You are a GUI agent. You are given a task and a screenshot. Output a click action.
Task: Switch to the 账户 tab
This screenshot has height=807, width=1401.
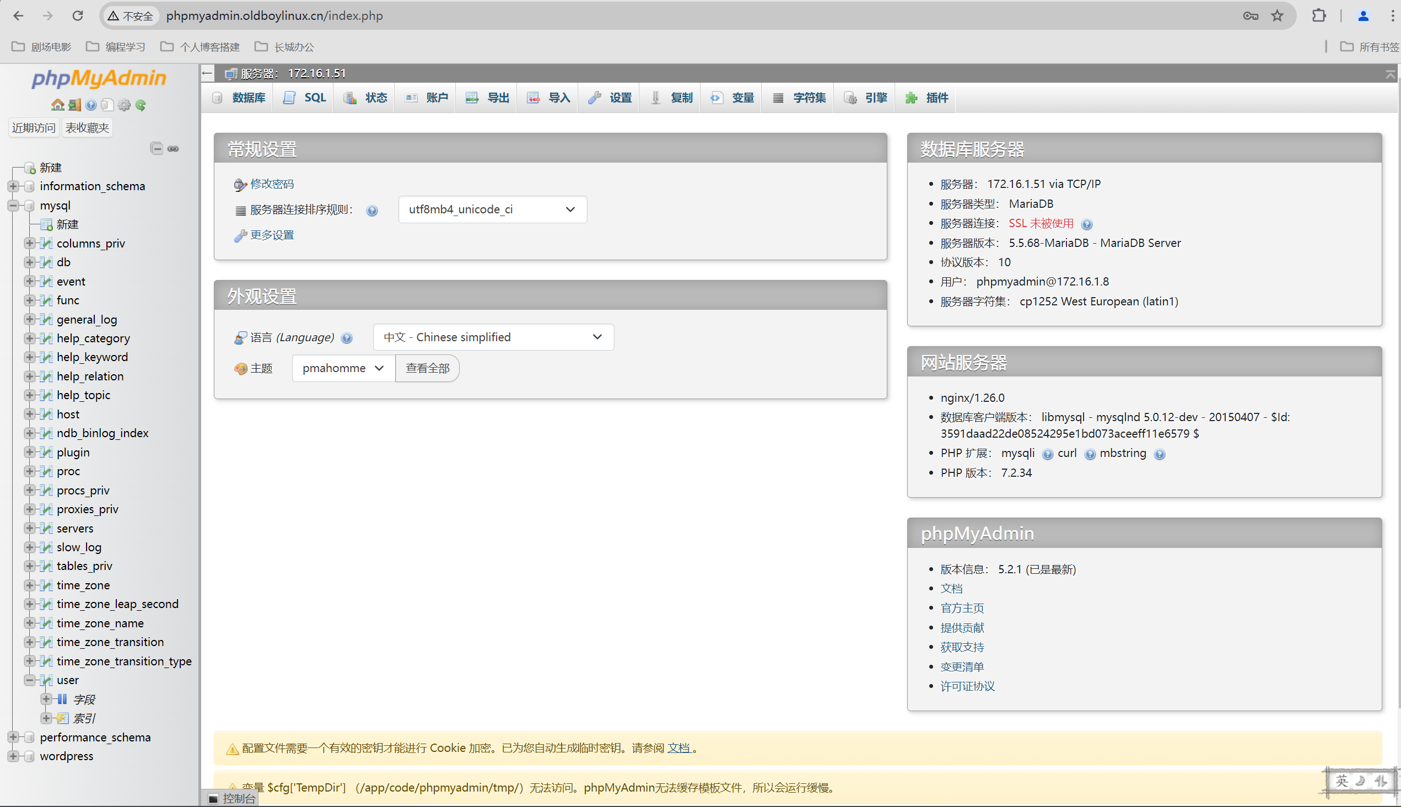(x=425, y=98)
